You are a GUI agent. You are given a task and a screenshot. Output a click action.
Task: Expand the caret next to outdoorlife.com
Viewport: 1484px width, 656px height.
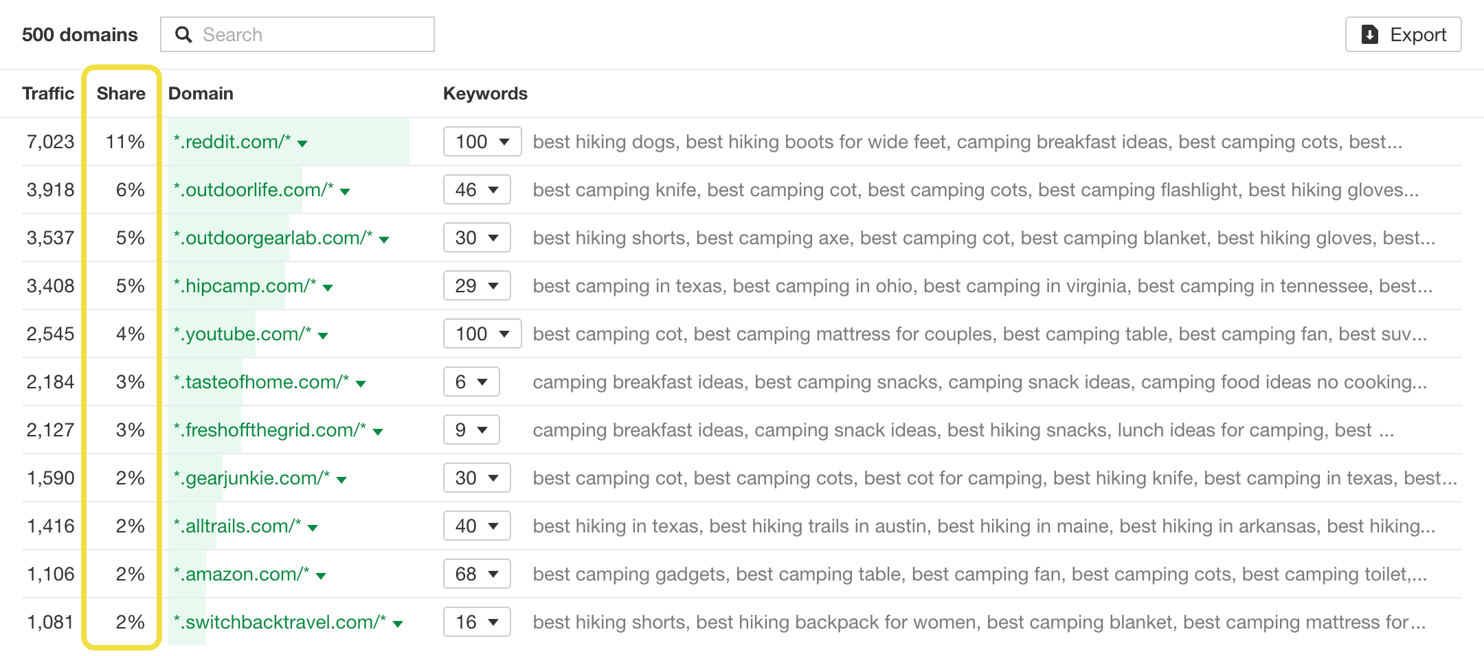(x=345, y=191)
